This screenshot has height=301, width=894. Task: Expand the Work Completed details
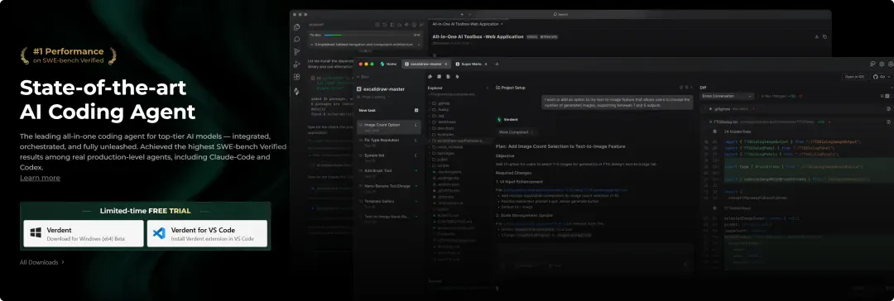(516, 131)
